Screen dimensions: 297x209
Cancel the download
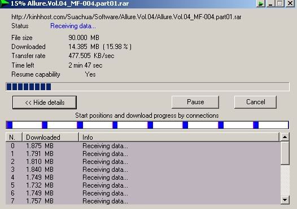click(x=255, y=102)
